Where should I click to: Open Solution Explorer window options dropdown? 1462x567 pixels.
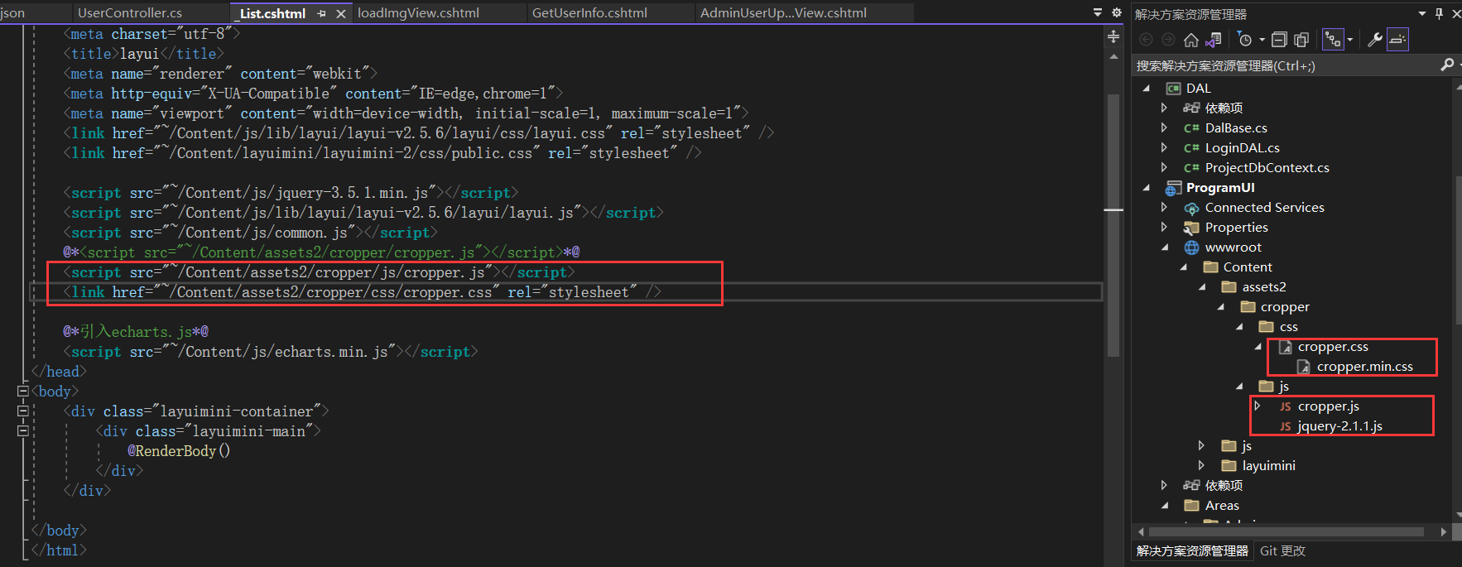tap(1422, 13)
